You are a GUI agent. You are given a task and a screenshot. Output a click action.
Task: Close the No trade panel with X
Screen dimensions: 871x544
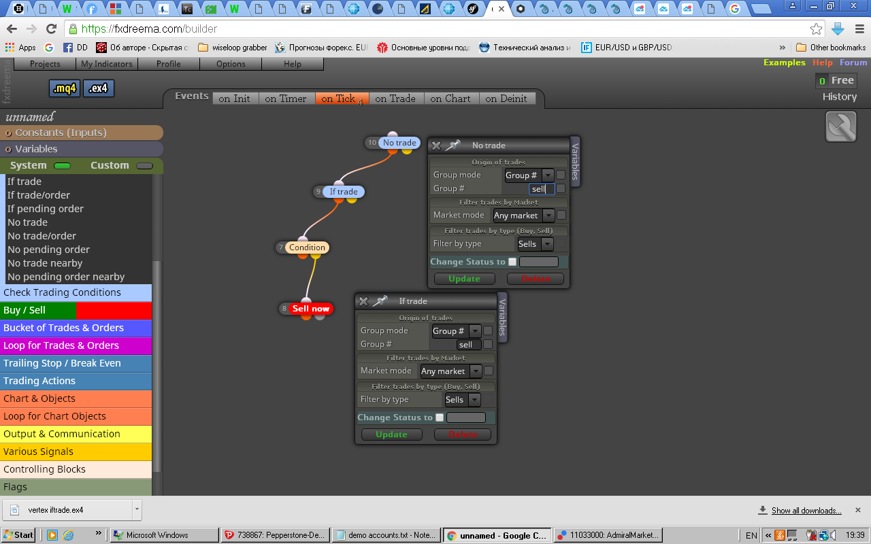[x=436, y=146]
